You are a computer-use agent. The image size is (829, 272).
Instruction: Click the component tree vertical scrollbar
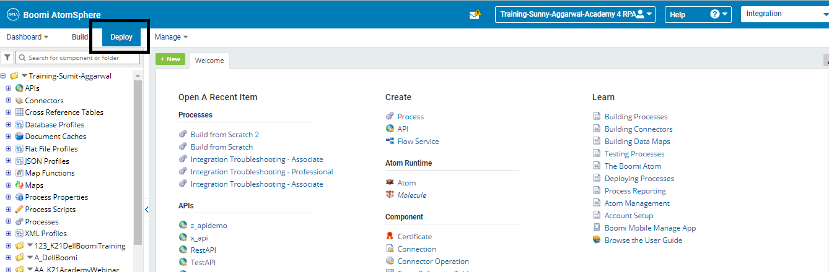pos(138,161)
